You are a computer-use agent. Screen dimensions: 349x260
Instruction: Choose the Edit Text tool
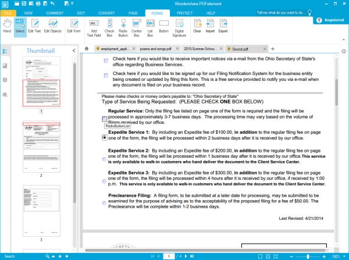coord(34,26)
